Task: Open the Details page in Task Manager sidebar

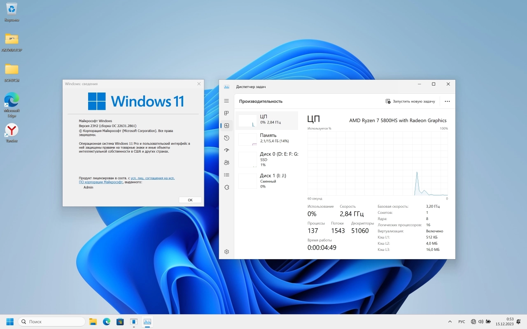Action: (226, 175)
